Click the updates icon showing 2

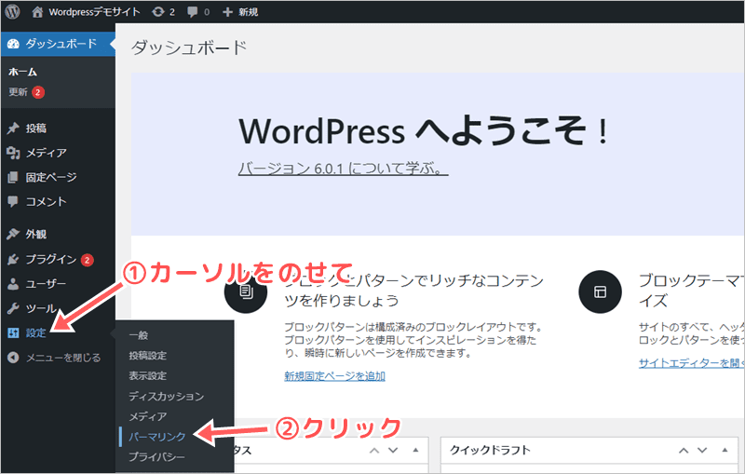point(164,13)
